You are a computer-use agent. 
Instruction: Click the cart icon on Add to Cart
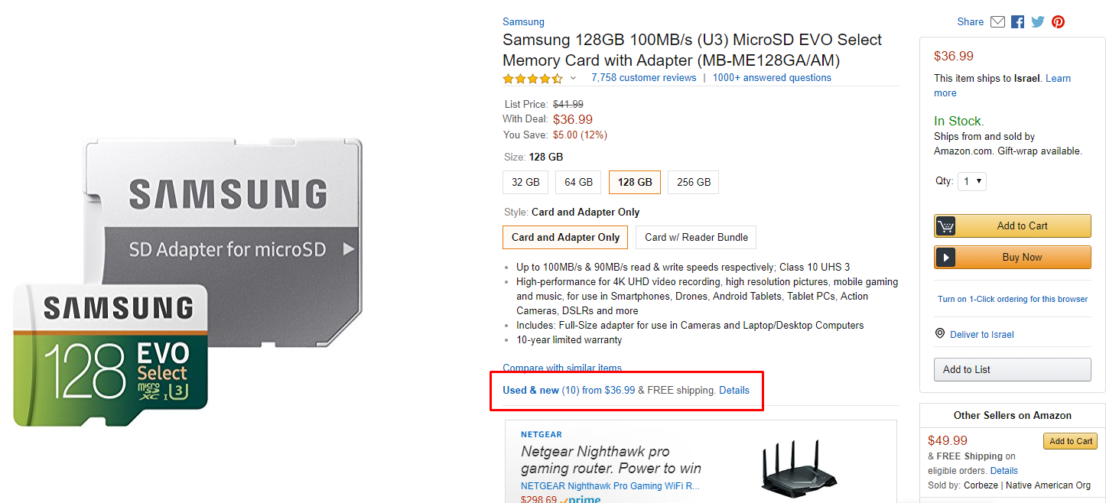[946, 226]
